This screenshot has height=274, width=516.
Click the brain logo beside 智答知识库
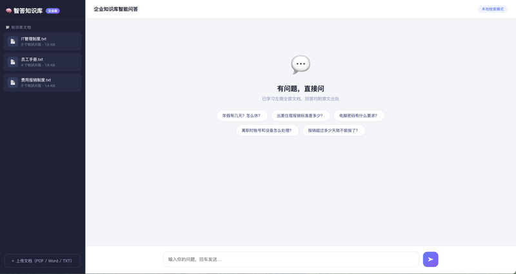(x=8, y=10)
